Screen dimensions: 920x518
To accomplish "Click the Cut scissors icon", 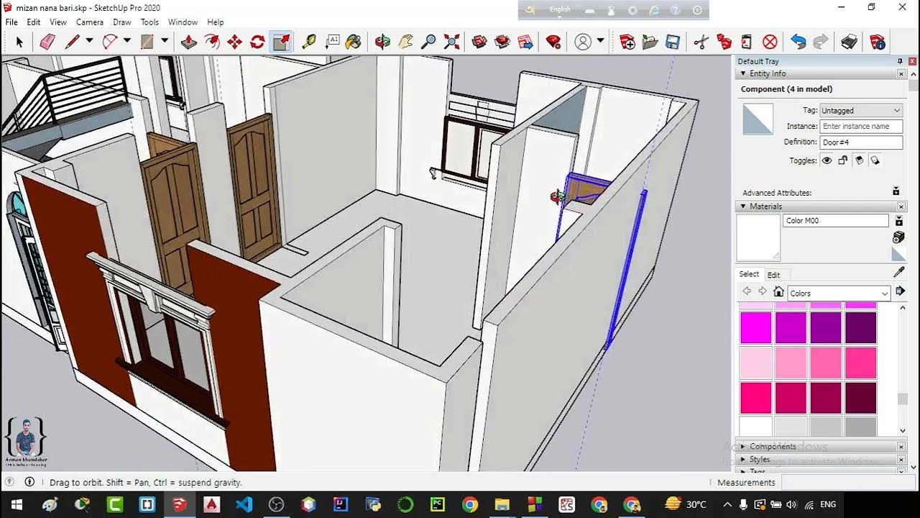I will (701, 42).
